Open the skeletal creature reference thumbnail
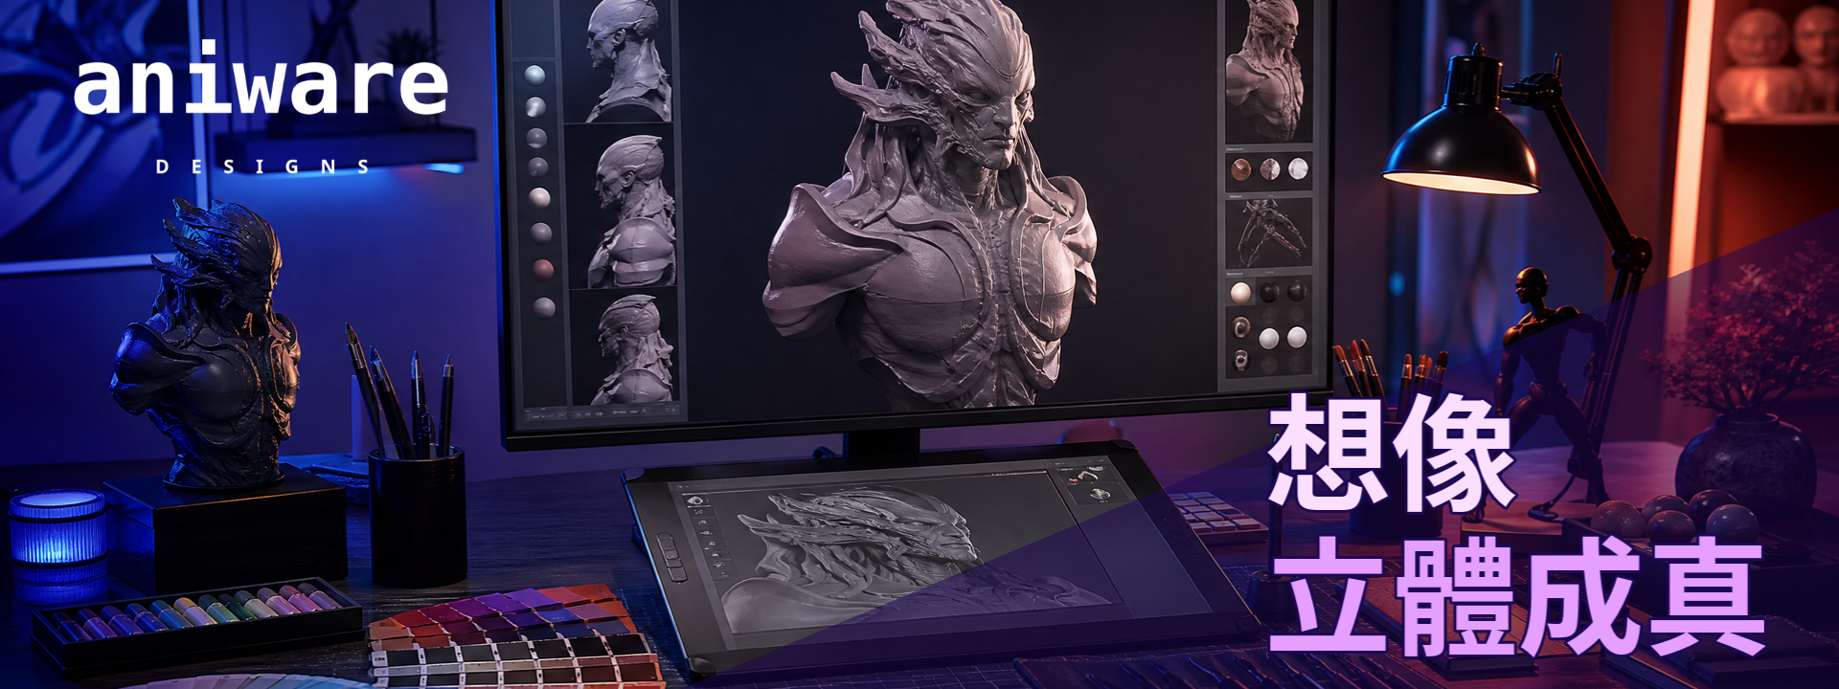 click(x=1269, y=234)
